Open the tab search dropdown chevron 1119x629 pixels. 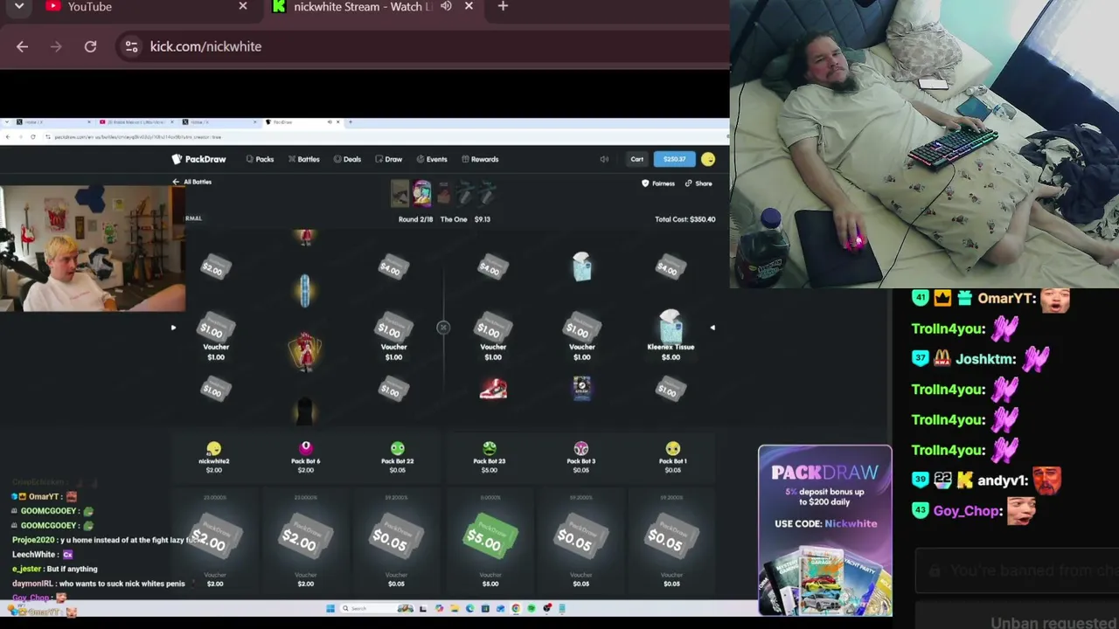18,6
